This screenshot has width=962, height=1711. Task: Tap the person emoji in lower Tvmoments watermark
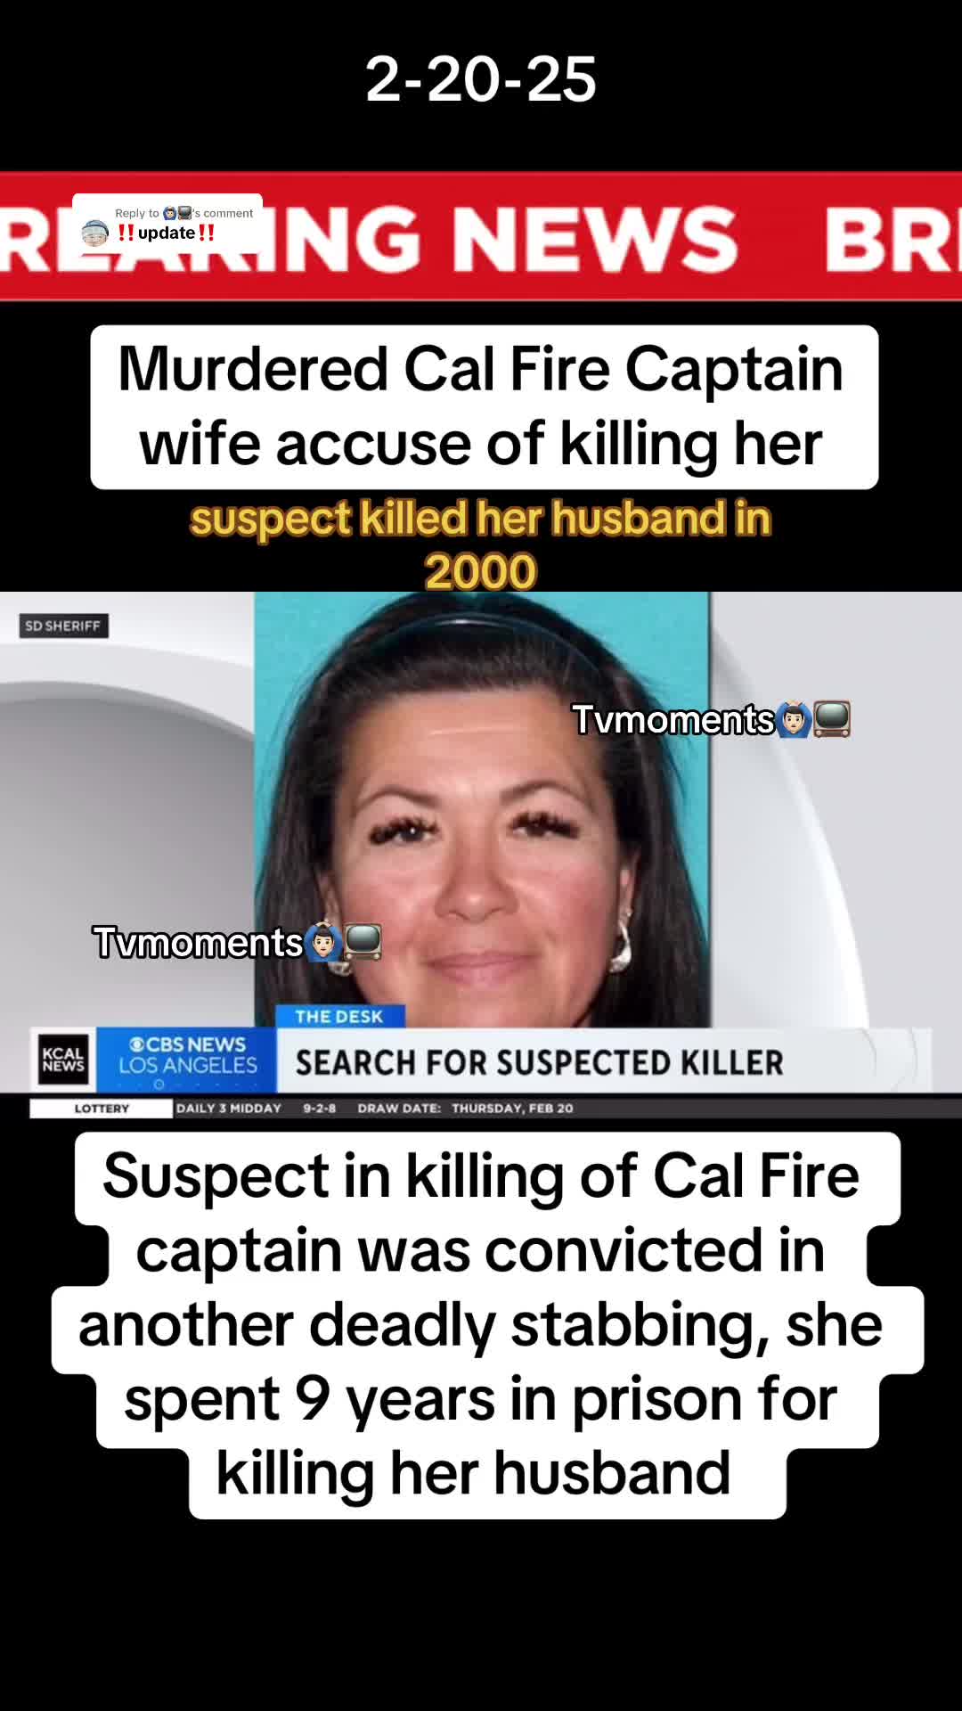point(323,942)
